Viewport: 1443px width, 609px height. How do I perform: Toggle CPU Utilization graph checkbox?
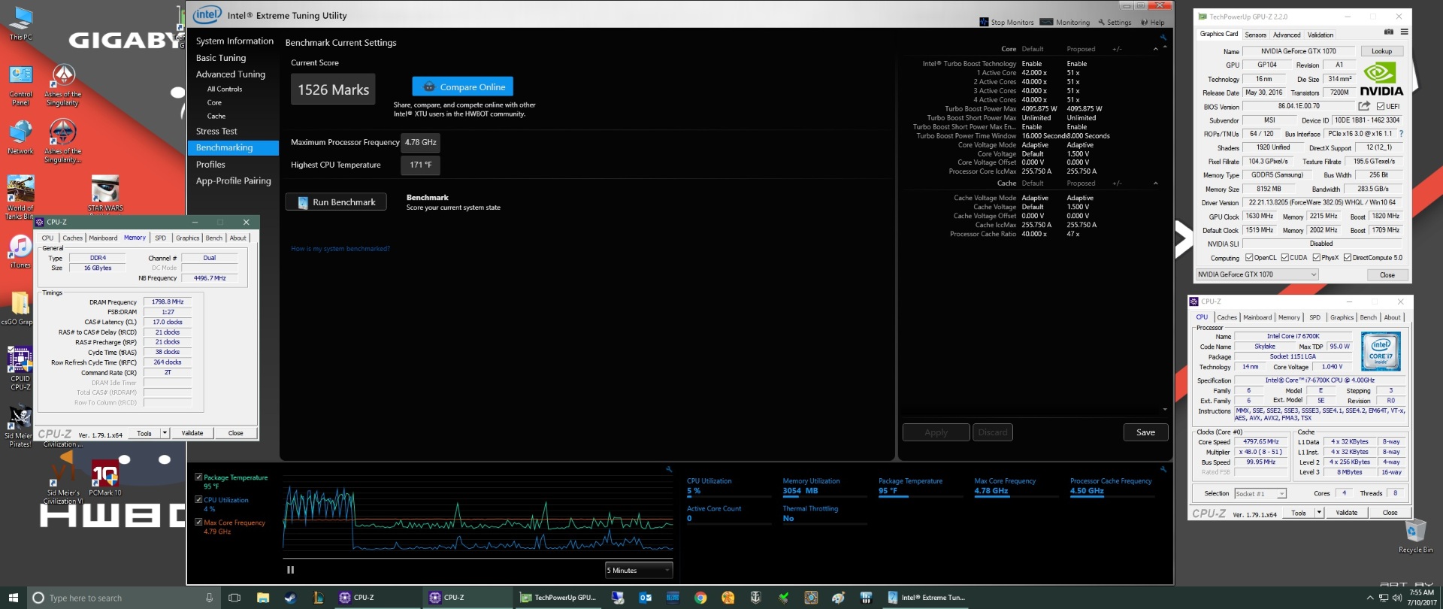pos(198,499)
